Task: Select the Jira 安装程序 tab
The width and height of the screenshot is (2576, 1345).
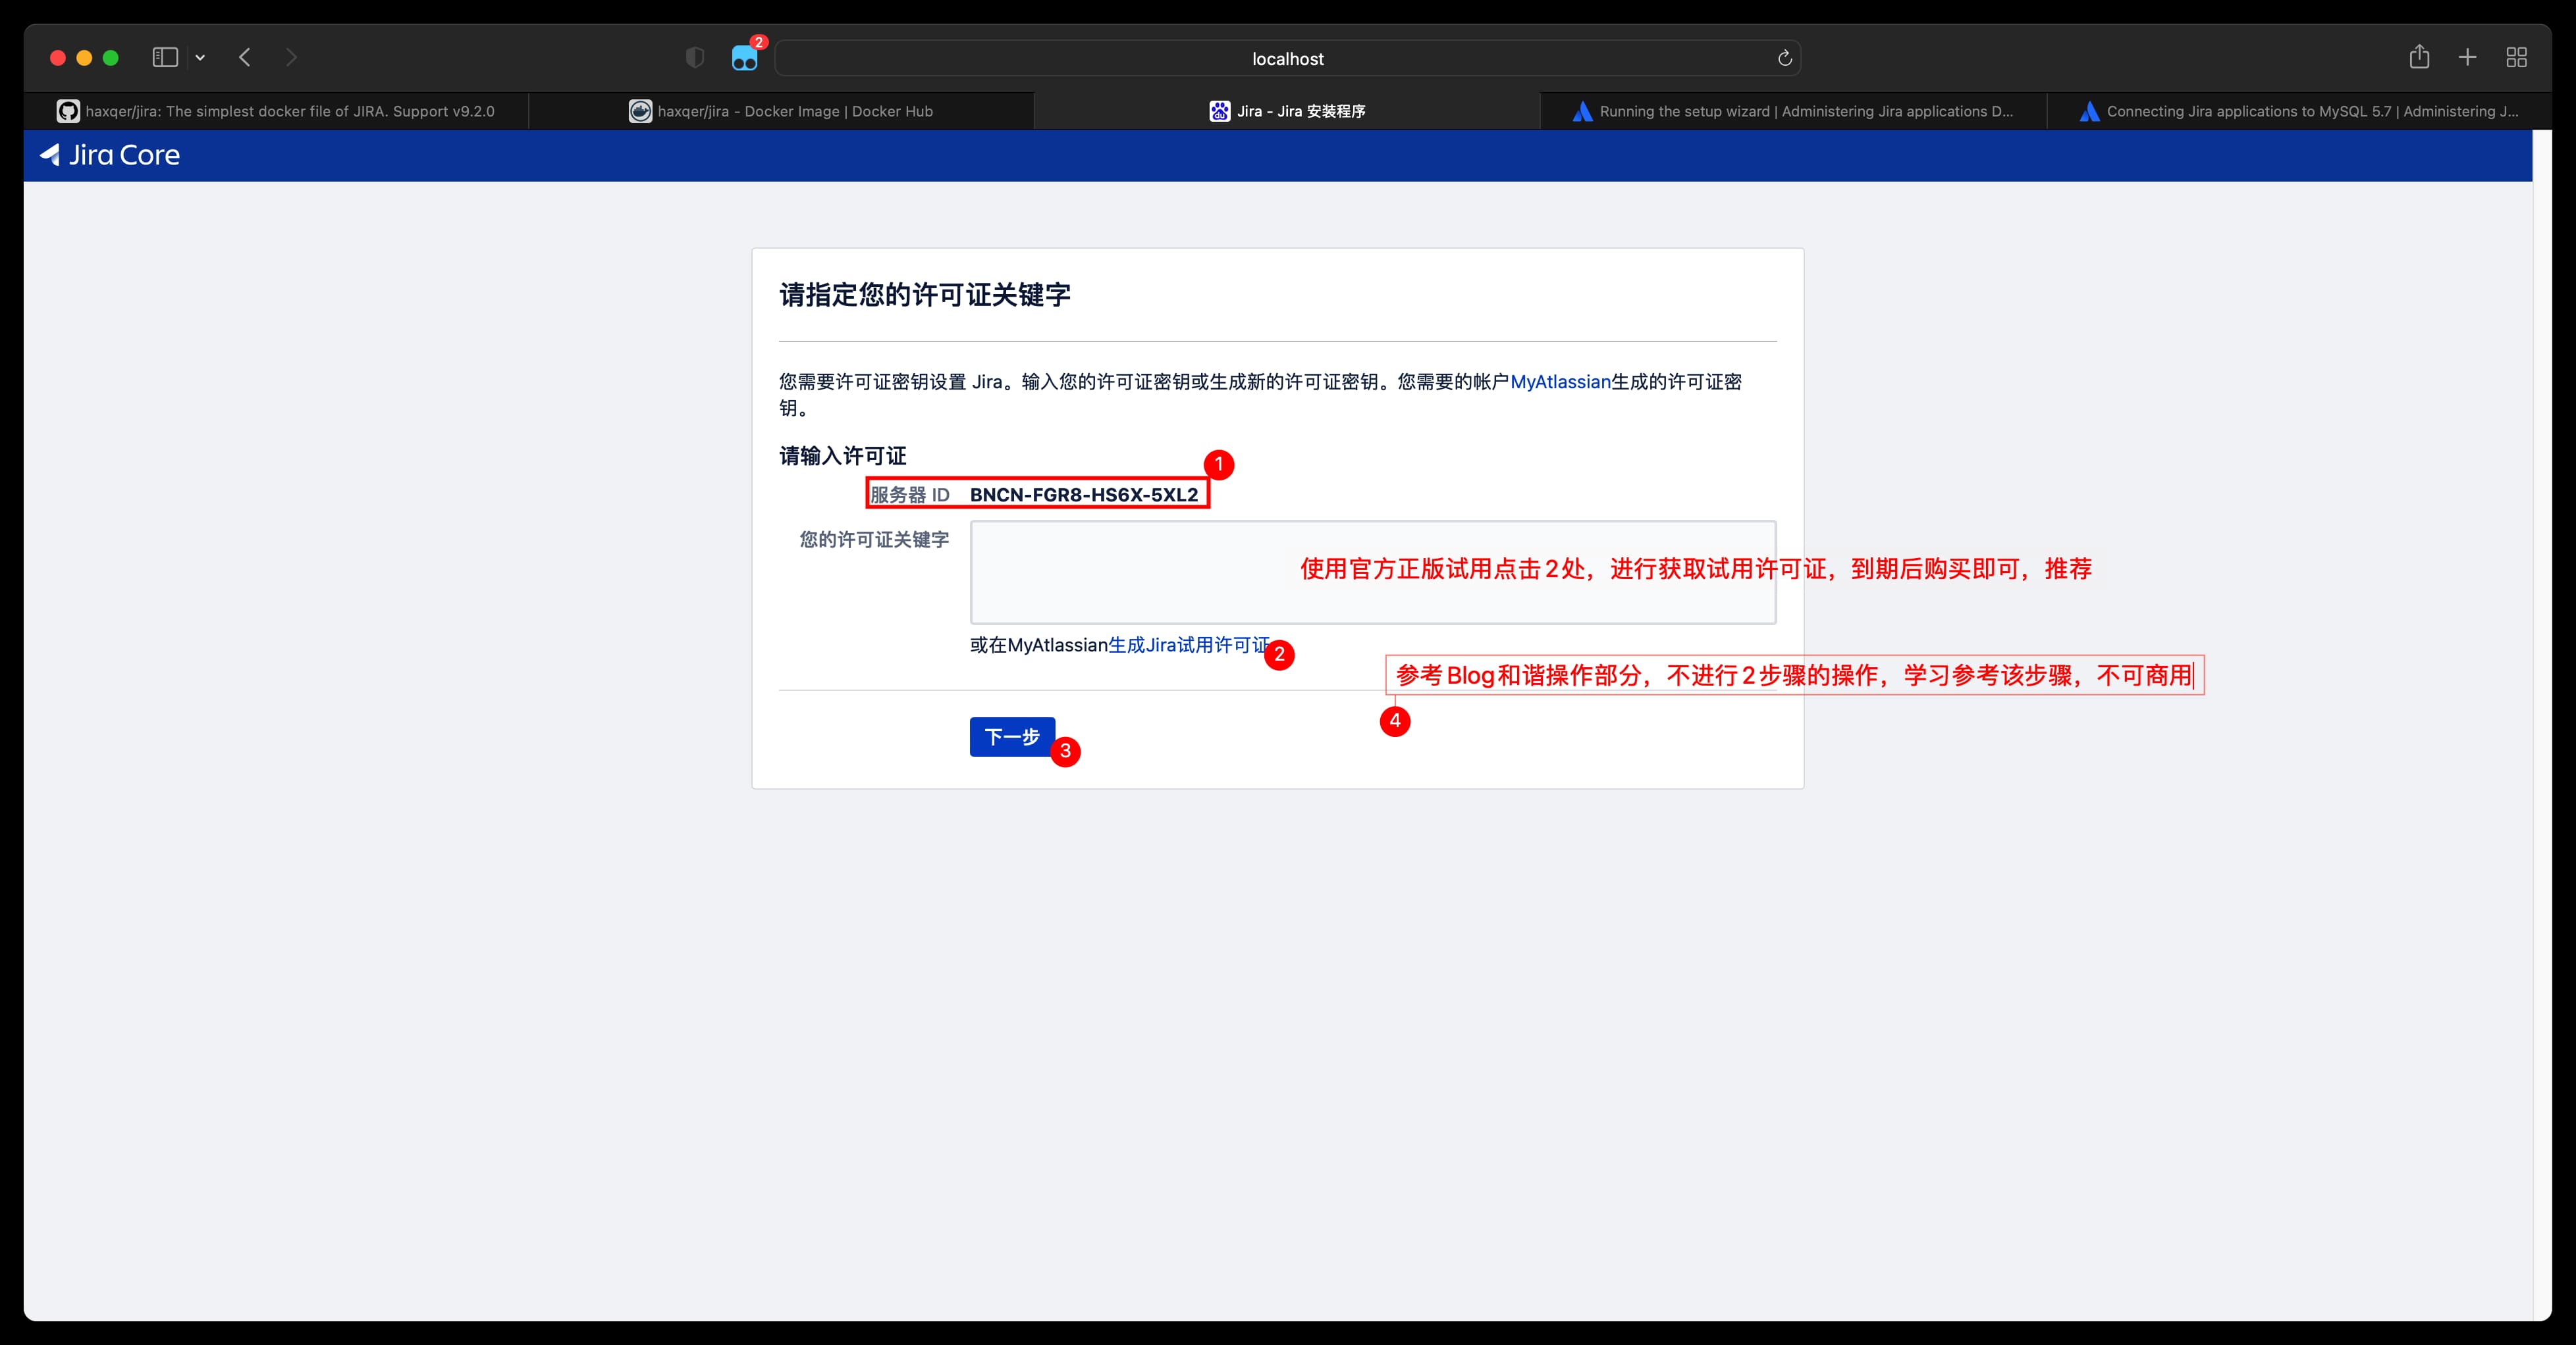Action: pos(1287,111)
